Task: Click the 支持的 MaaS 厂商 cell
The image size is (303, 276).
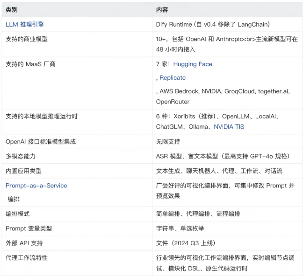Action: 77,83
